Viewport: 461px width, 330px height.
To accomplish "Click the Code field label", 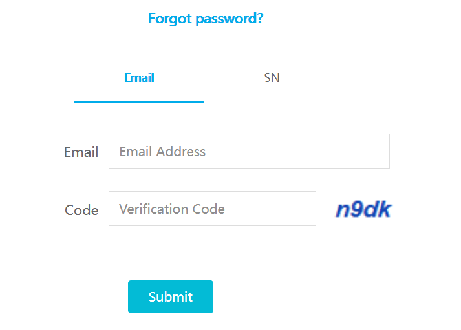I will (81, 210).
